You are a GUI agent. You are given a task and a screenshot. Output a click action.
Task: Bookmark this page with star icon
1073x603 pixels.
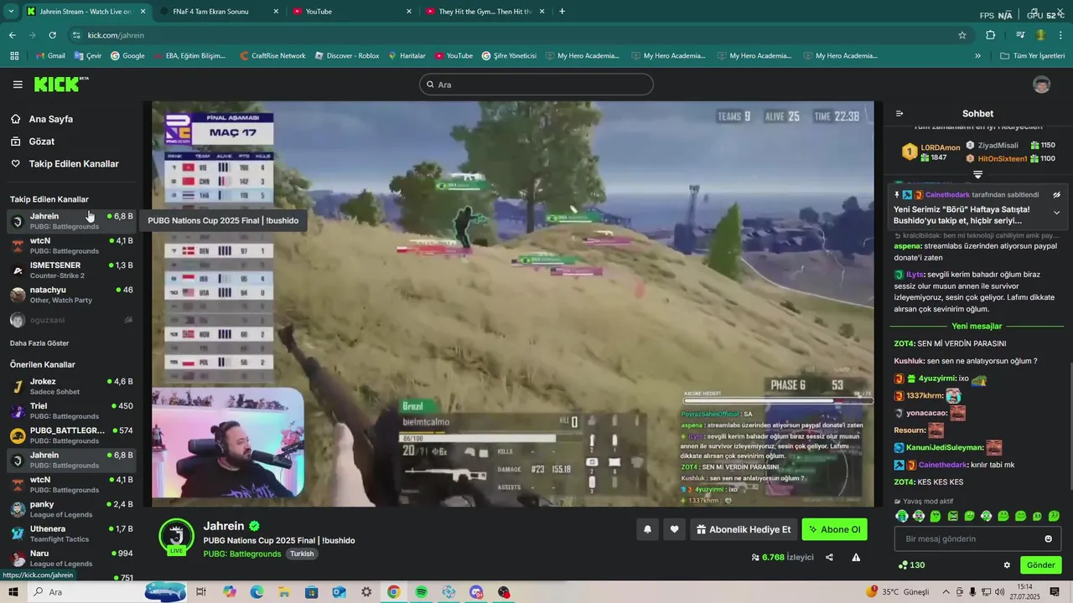coord(962,35)
